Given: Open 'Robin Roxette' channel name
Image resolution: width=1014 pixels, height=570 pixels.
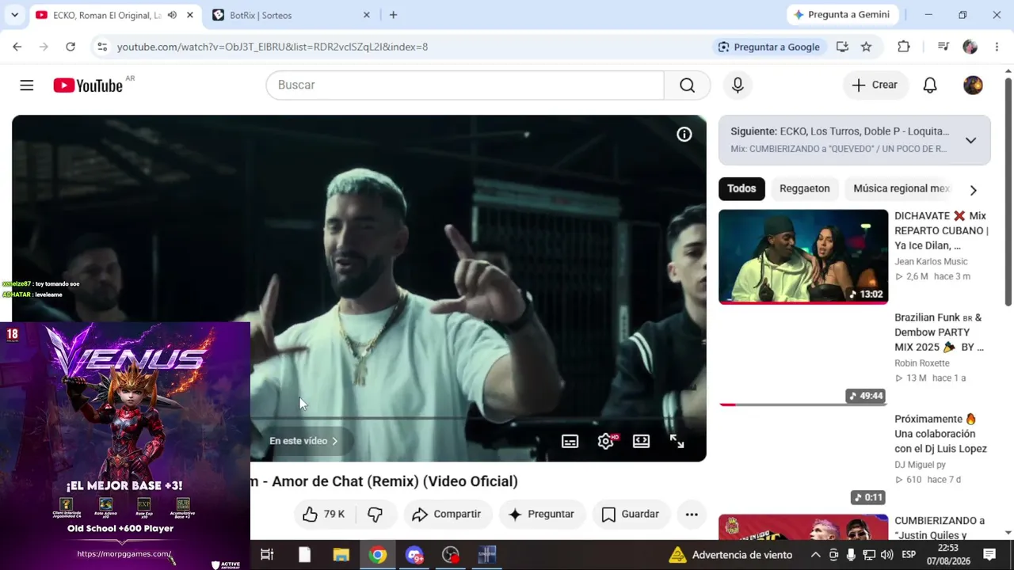Looking at the screenshot, I should 922,363.
